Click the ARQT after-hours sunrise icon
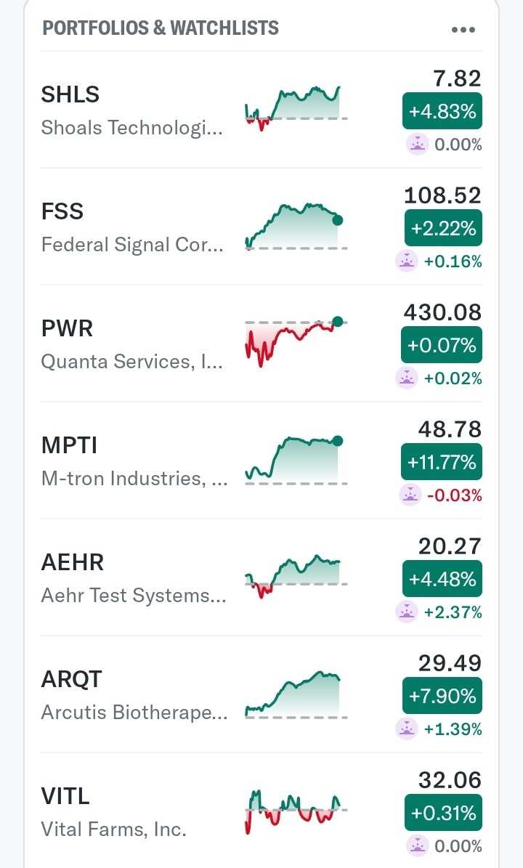The image size is (523, 868). coord(407,729)
